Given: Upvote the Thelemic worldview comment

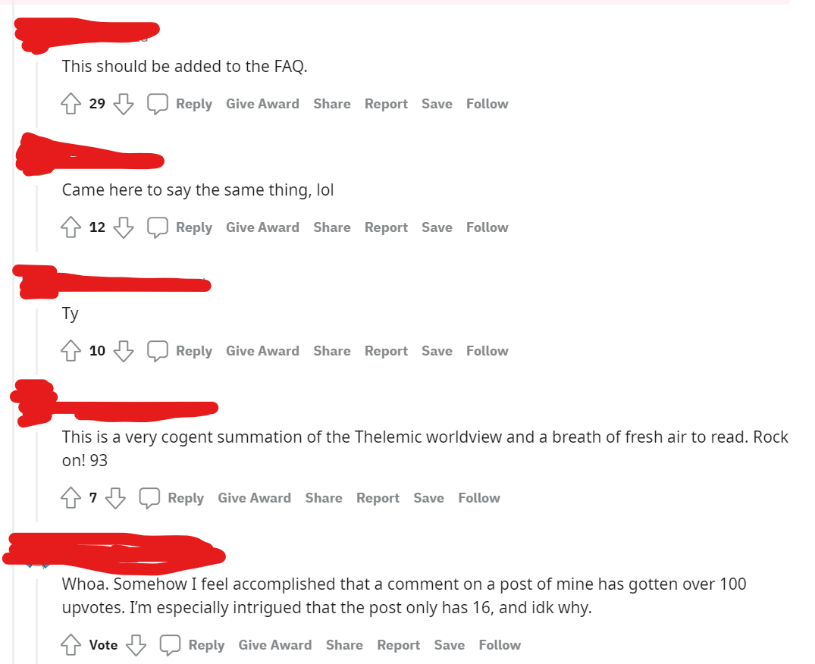Looking at the screenshot, I should pyautogui.click(x=71, y=498).
